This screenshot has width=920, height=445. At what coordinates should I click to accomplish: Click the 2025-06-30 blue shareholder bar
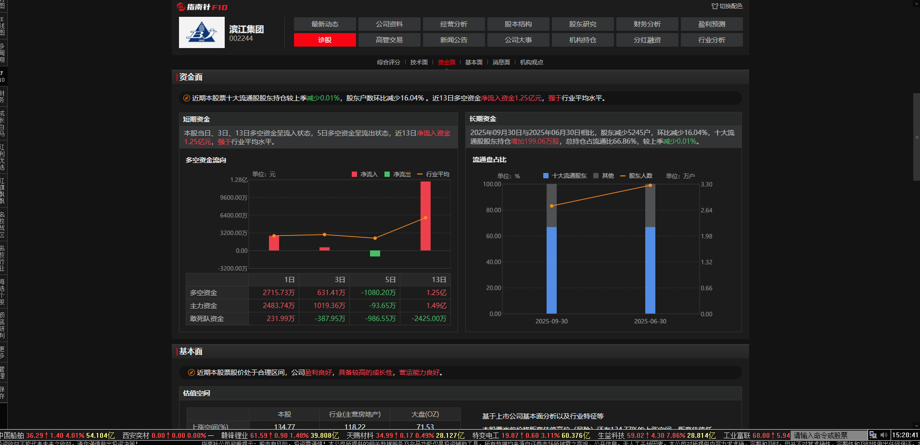click(650, 270)
